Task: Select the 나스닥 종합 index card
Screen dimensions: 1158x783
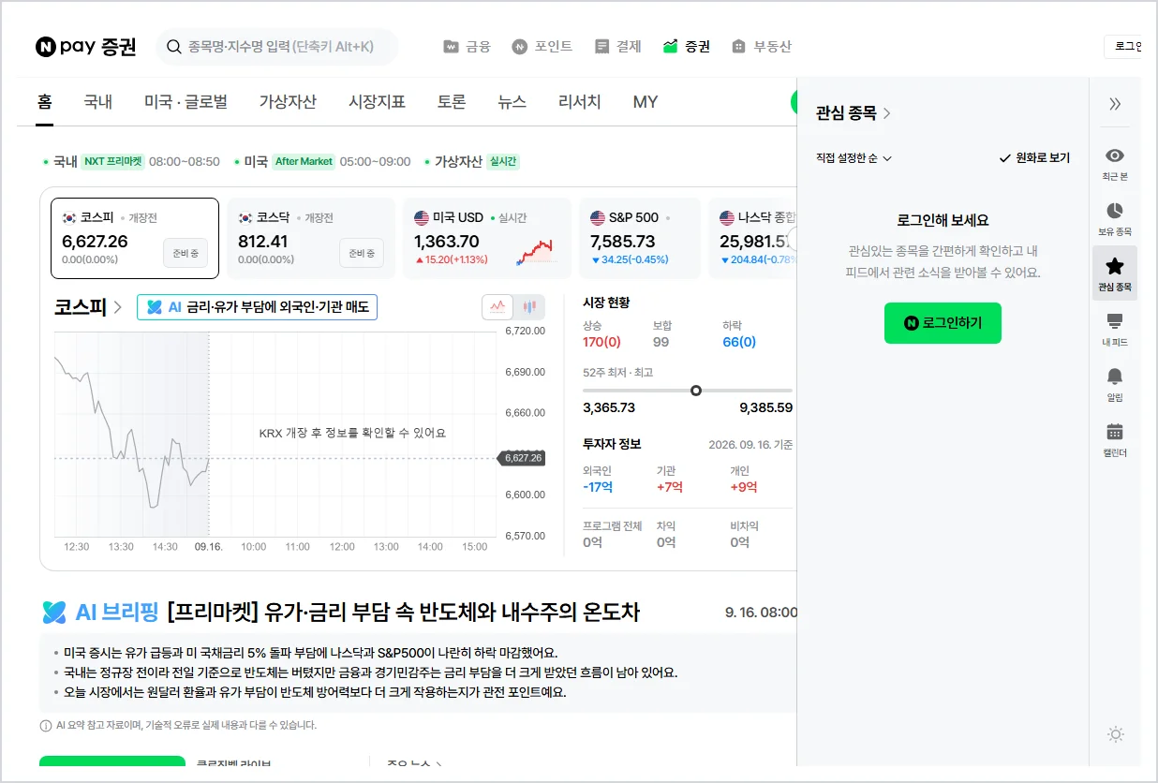Action: (752, 238)
